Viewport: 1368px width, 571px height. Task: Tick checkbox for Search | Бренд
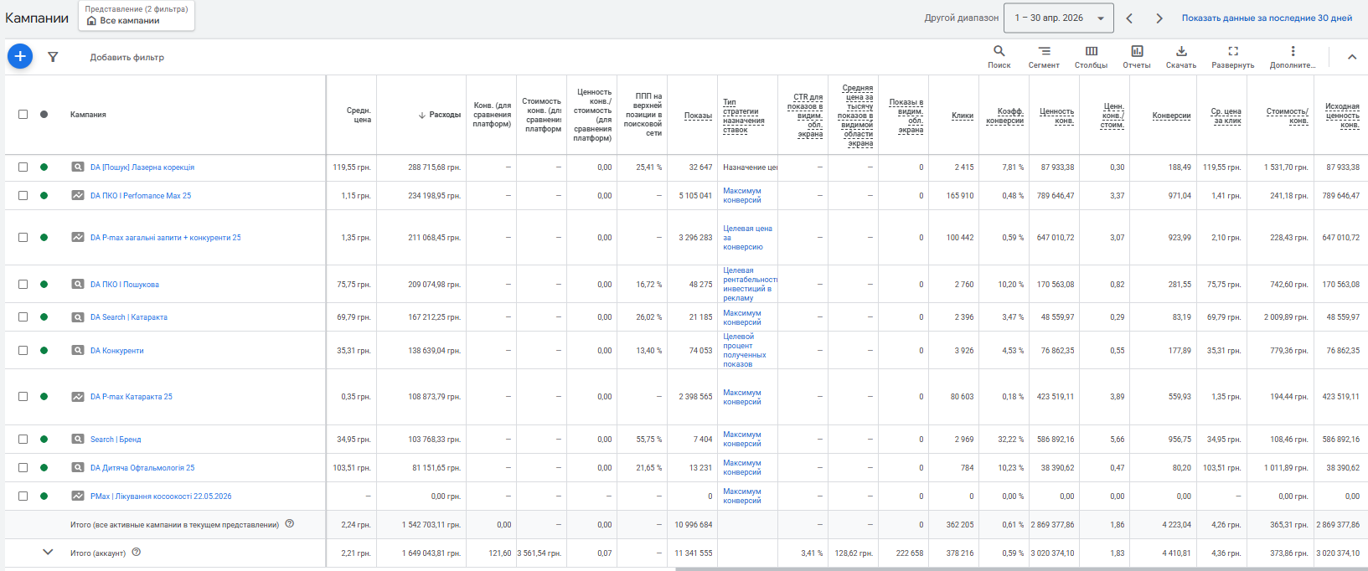(23, 440)
